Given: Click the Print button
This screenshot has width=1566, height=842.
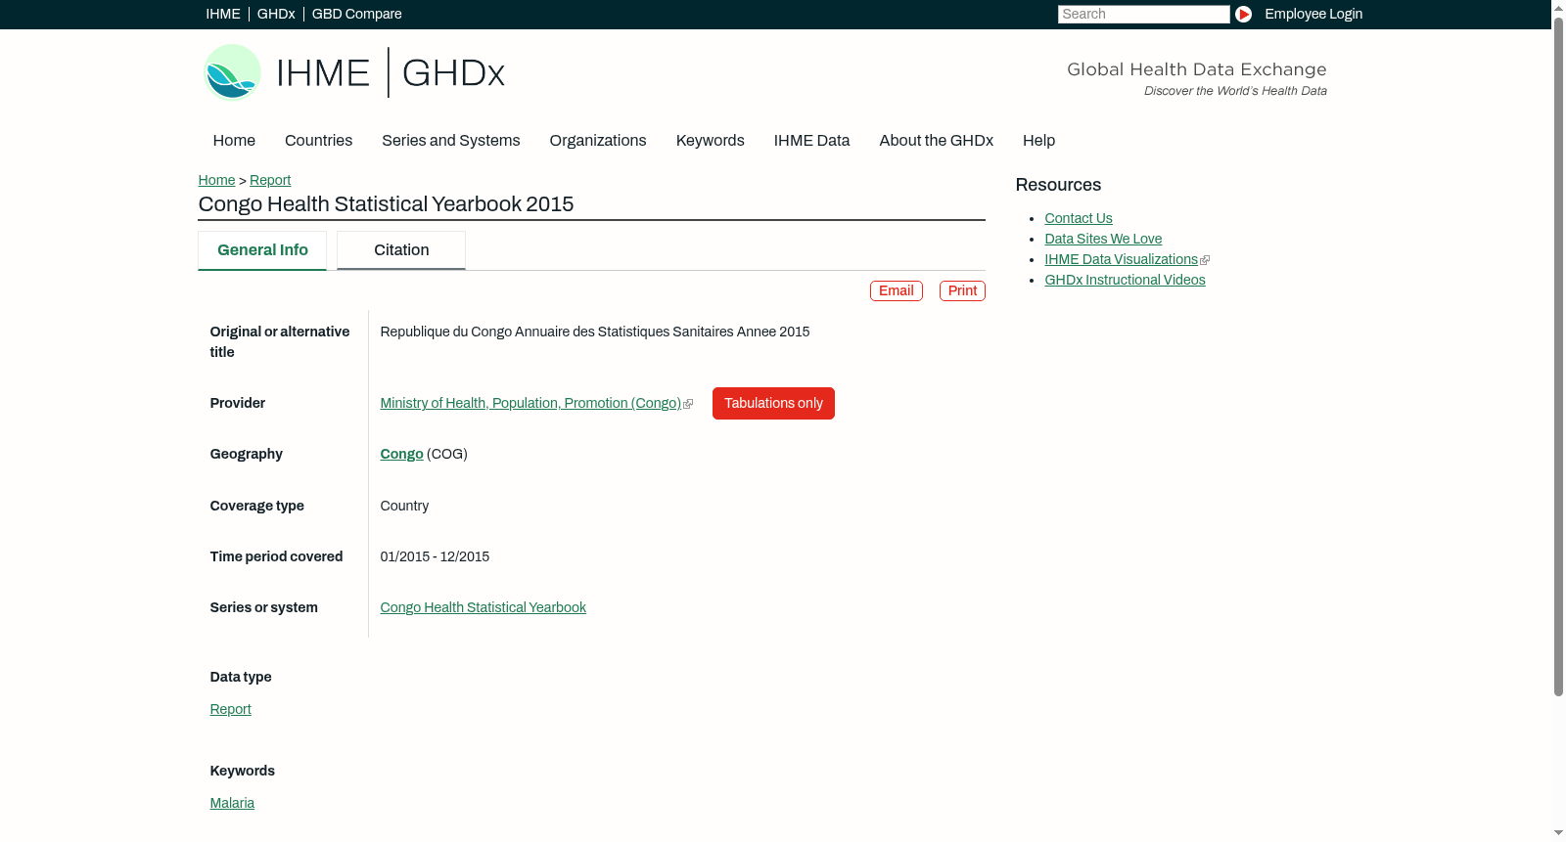Looking at the screenshot, I should click(x=963, y=291).
